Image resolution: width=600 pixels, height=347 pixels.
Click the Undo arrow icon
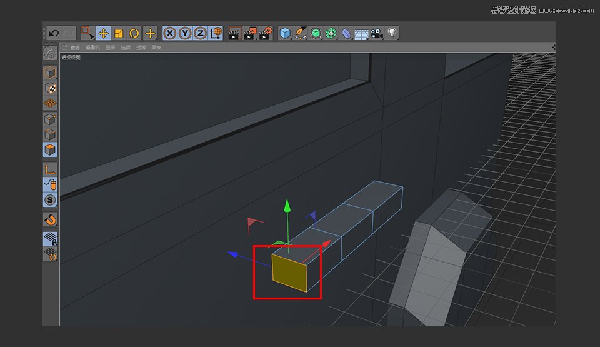point(54,33)
